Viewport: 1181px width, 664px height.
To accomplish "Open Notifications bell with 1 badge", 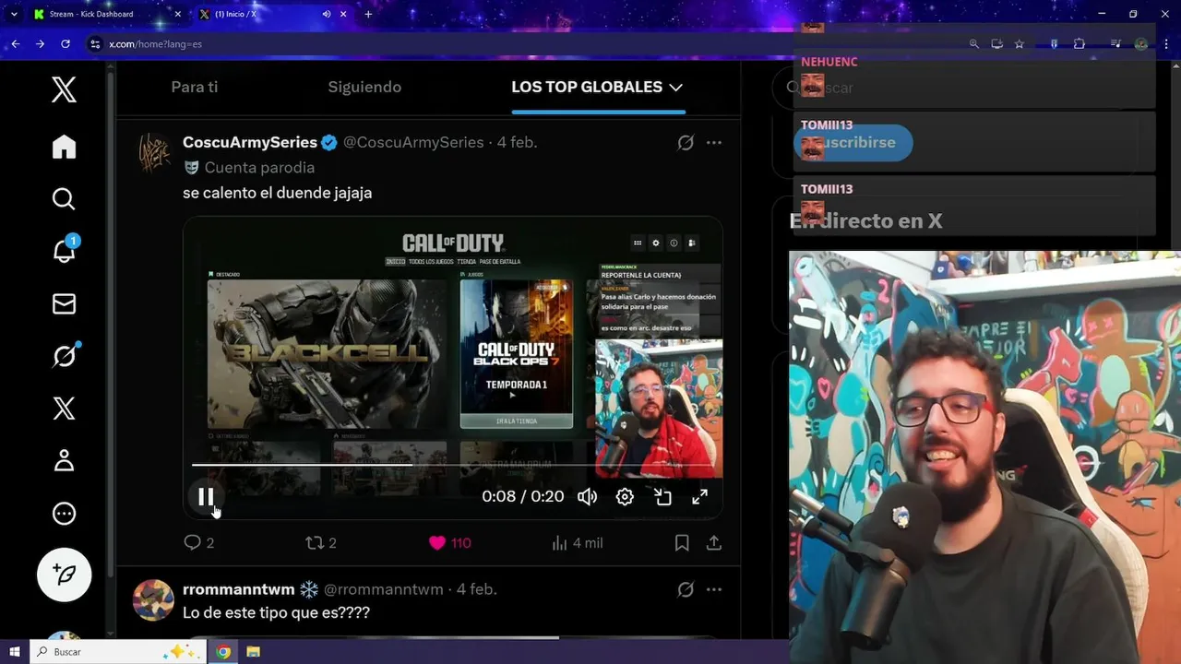I will (65, 250).
